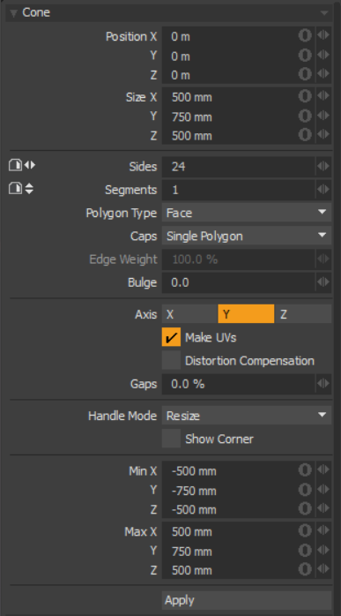Click the Sides value field showing 24

tap(239, 166)
